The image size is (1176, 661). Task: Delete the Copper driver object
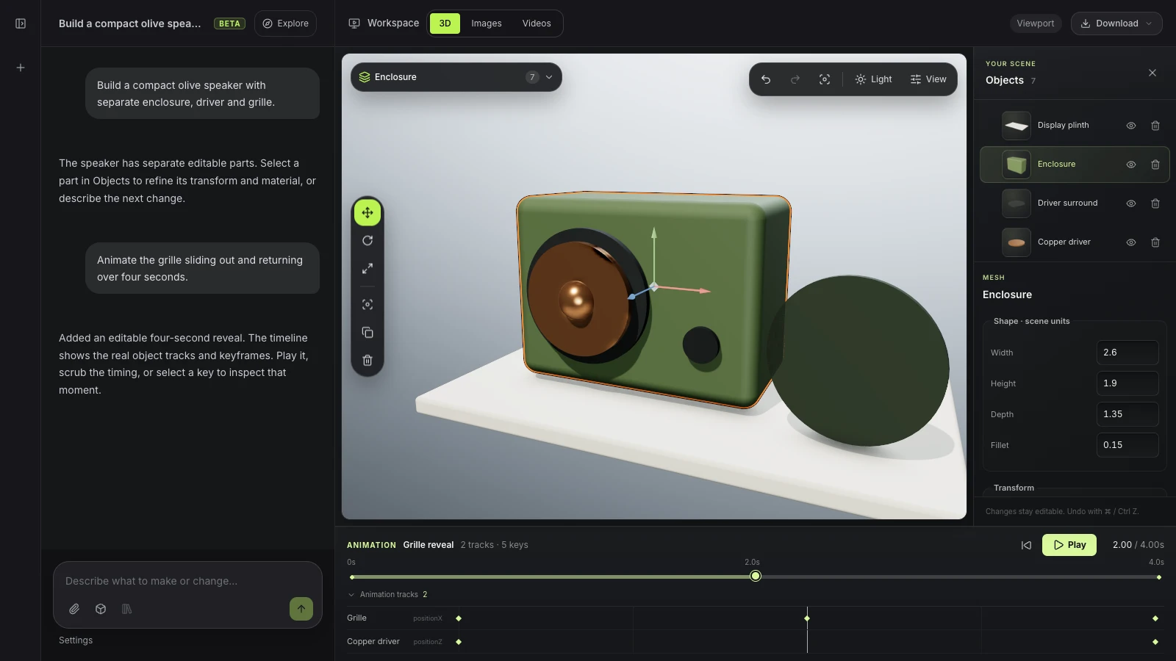pos(1155,242)
